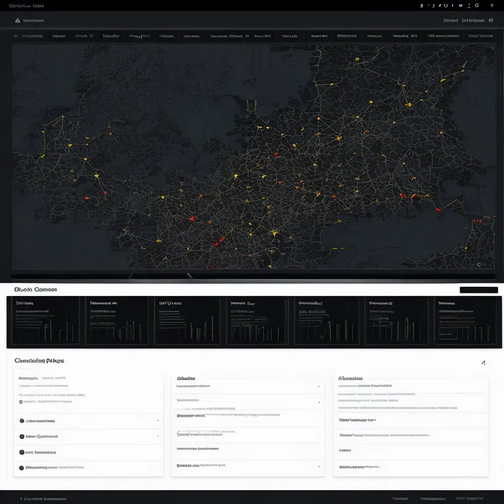Viewport: 504px width, 504px height.
Task: Click the triangle logo icon in header
Action: pos(17,20)
